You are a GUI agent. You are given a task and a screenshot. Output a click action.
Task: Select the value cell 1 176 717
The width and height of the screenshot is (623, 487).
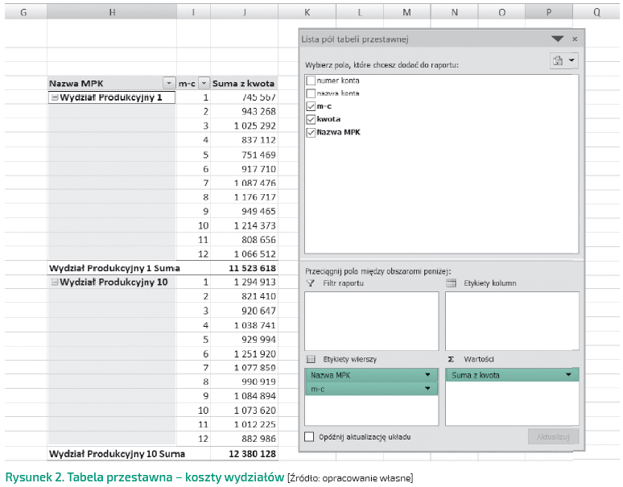pyautogui.click(x=244, y=197)
